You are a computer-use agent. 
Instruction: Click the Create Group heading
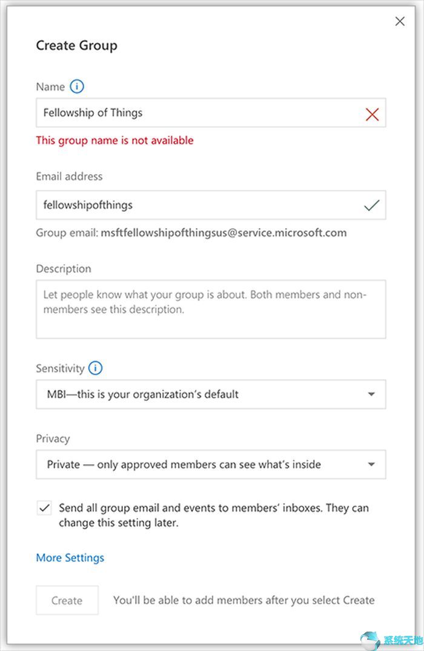point(77,46)
